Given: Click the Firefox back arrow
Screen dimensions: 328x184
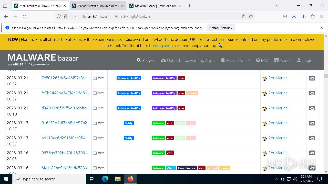Looking at the screenshot, I should pyautogui.click(x=6, y=16).
